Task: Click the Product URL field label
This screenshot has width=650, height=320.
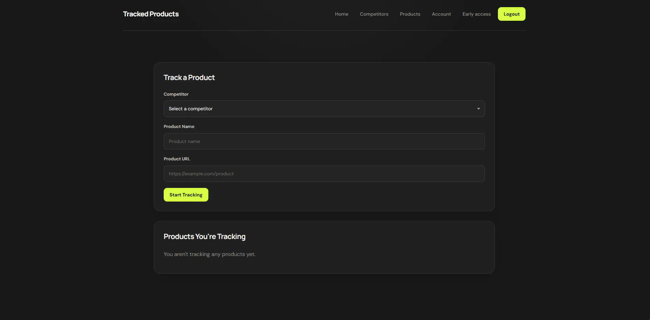Action: tap(177, 159)
